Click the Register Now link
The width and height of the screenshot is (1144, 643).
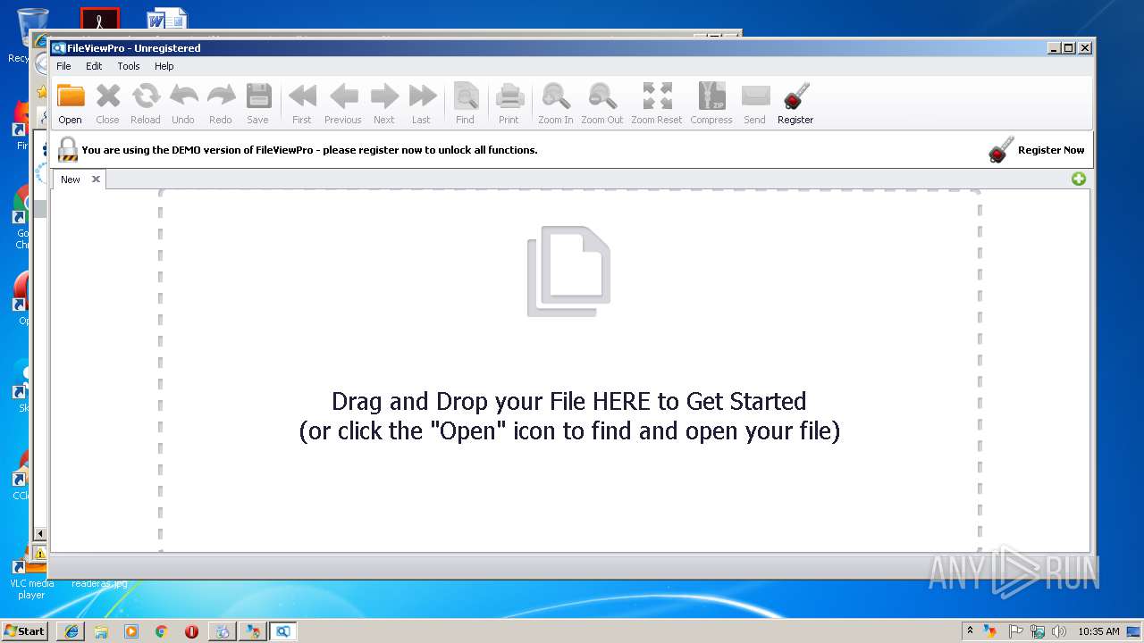1051,150
